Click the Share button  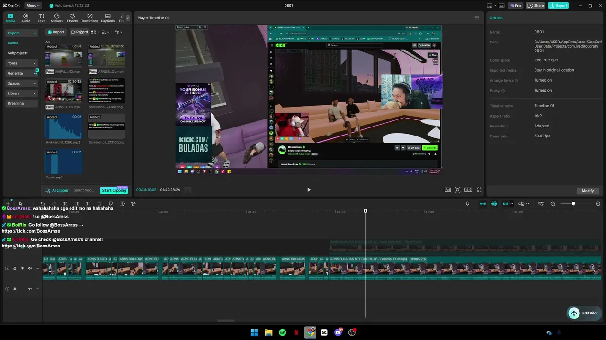coord(536,6)
